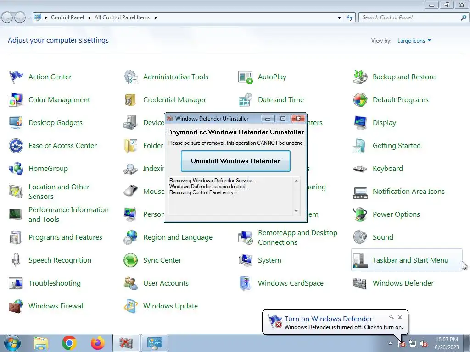Open the Credential Manager safe icon

(130, 100)
